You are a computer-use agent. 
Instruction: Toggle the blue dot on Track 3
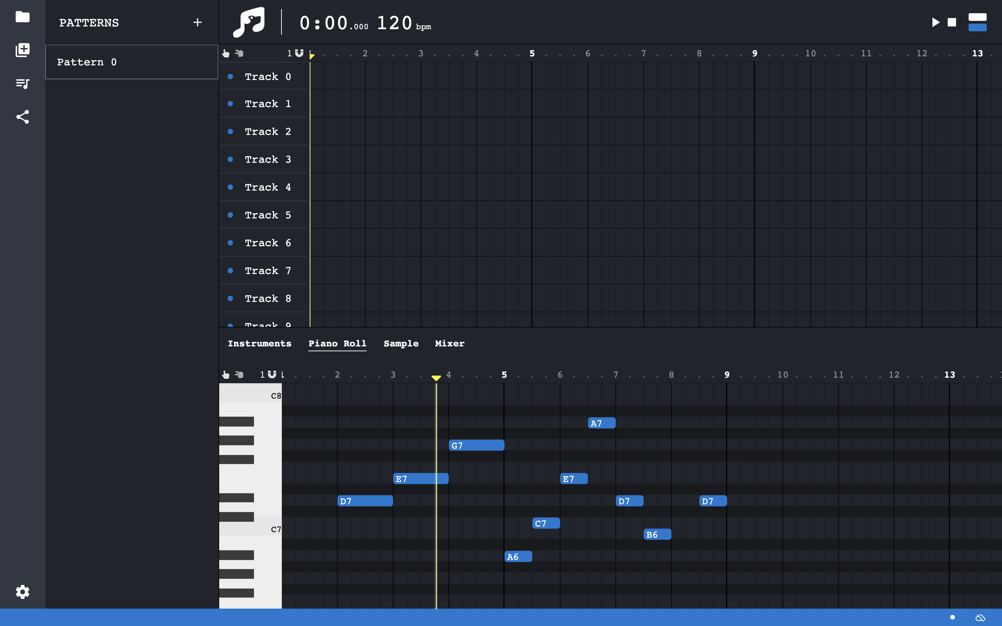click(x=230, y=159)
